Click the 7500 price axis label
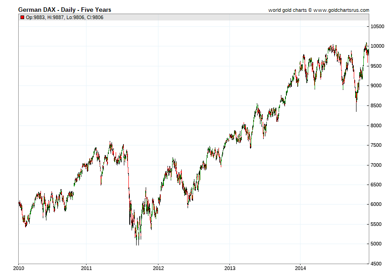387x280 pixels. point(376,145)
